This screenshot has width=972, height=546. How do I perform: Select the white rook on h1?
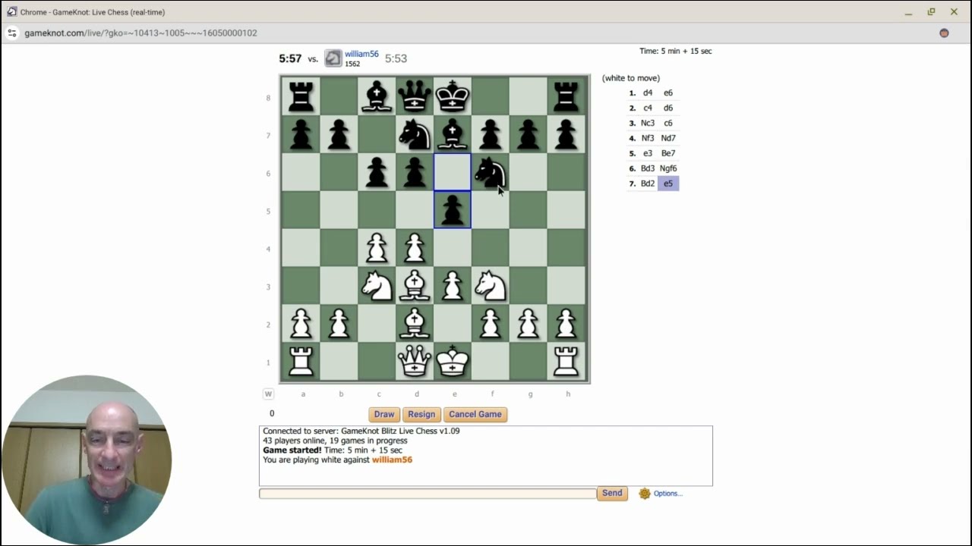566,362
